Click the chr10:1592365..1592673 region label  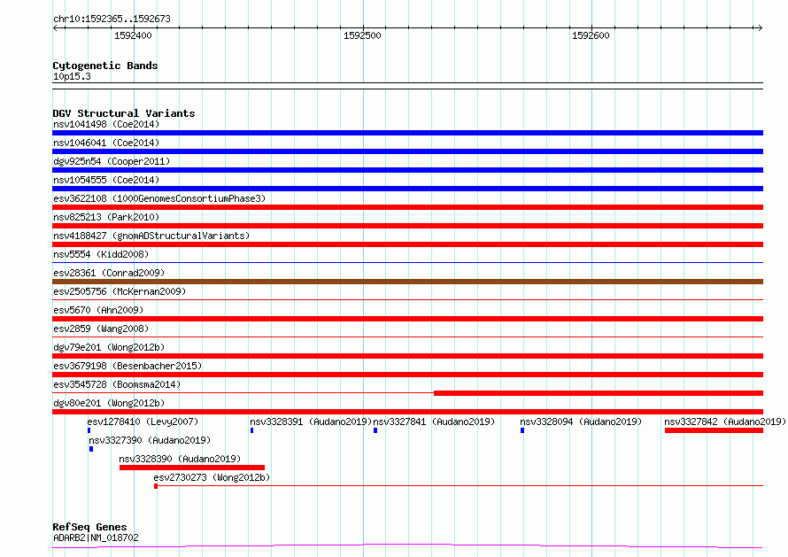point(112,19)
